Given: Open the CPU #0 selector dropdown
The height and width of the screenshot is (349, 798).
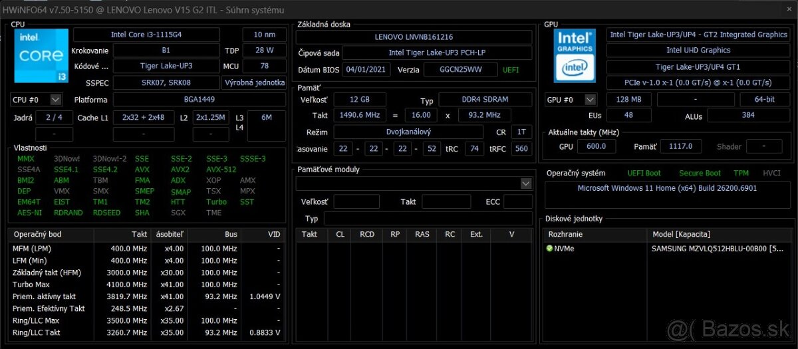Looking at the screenshot, I should click(x=56, y=100).
